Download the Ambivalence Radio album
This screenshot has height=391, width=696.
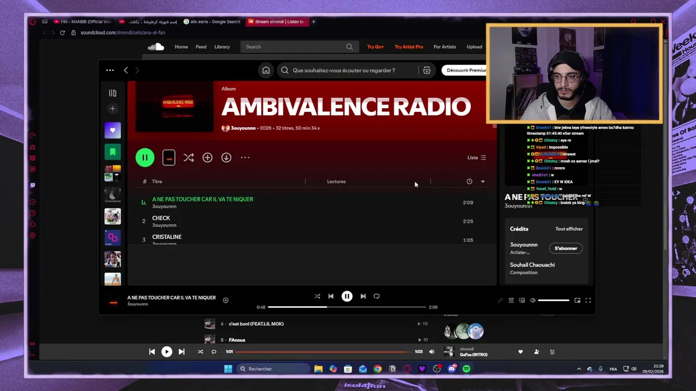pyautogui.click(x=226, y=157)
